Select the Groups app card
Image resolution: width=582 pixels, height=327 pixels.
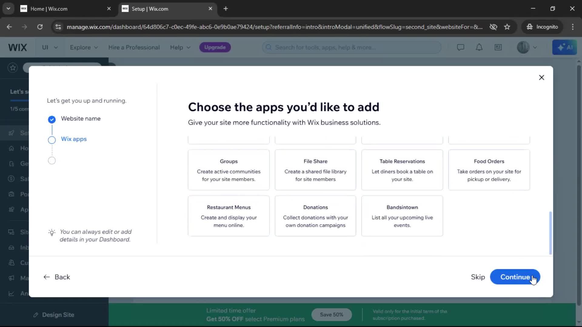click(229, 170)
